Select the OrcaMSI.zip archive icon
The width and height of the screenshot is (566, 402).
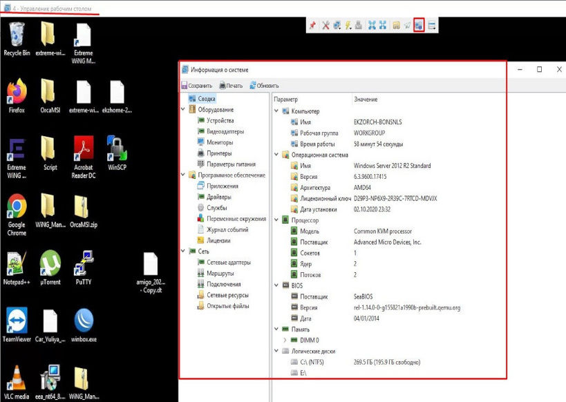[84, 211]
